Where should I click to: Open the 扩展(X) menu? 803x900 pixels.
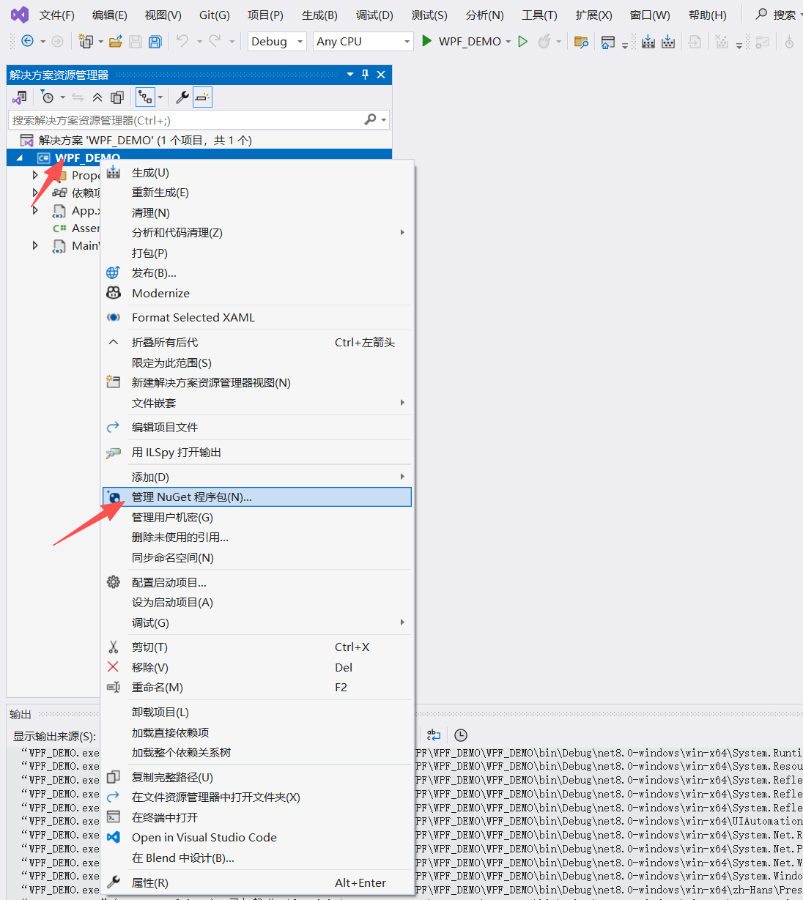[593, 15]
